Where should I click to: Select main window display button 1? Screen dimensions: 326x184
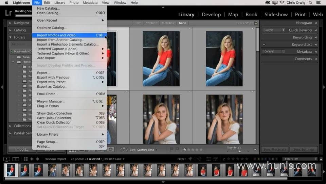coord(7,159)
